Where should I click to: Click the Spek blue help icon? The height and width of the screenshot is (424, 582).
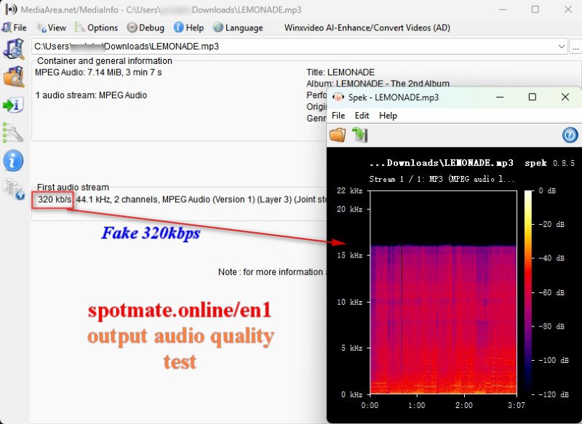coord(570,135)
